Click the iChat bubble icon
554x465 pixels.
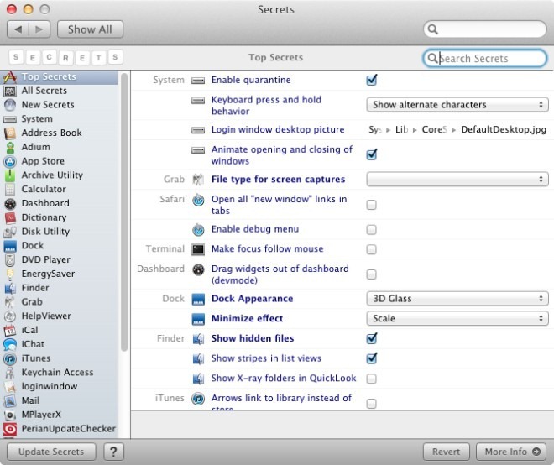10,344
